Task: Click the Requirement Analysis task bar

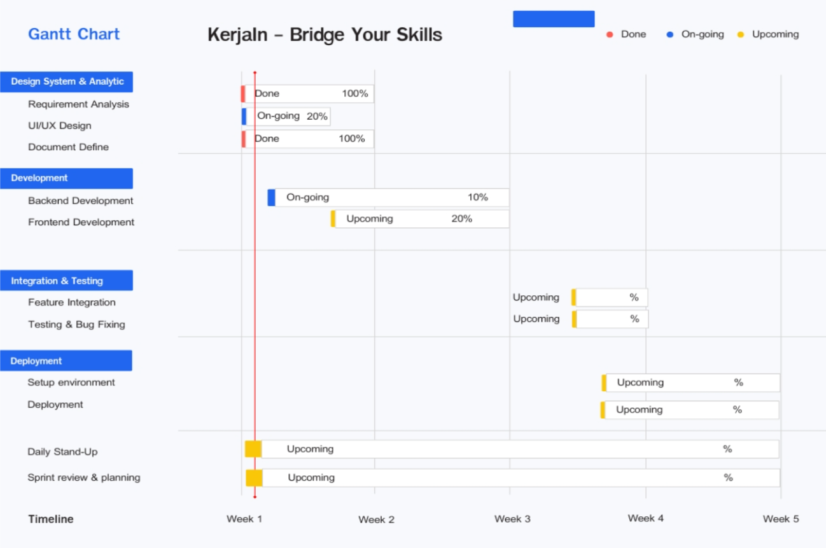Action: click(307, 94)
